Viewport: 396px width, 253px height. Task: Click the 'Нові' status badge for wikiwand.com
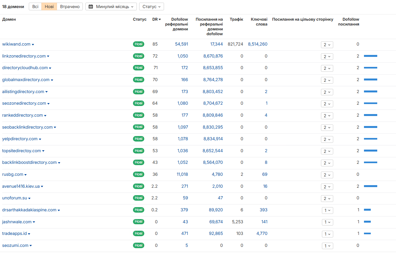[x=138, y=44]
